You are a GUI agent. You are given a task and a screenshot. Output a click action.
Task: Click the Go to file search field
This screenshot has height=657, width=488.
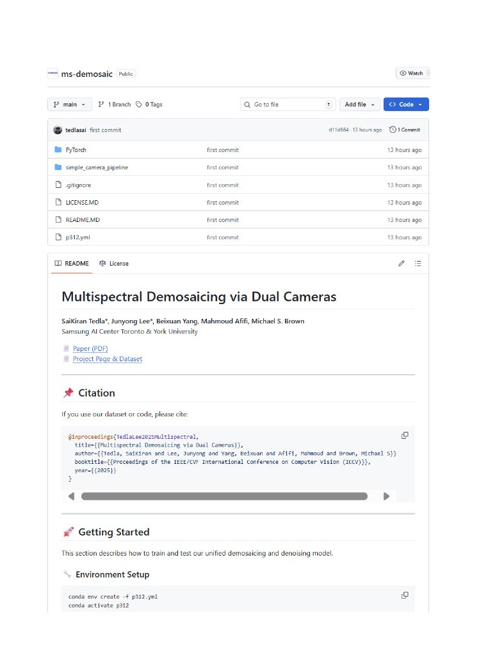click(x=288, y=105)
